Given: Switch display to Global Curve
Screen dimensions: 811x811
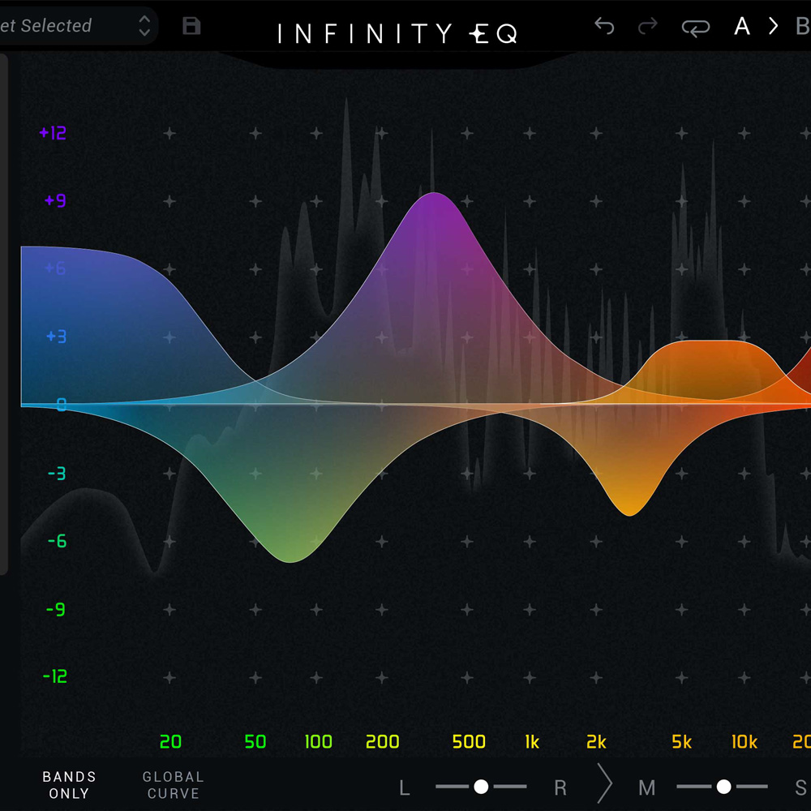Looking at the screenshot, I should click(174, 784).
